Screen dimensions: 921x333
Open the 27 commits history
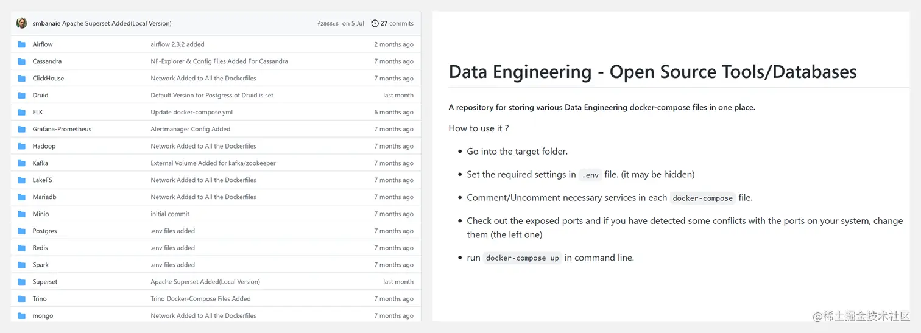[x=397, y=23]
